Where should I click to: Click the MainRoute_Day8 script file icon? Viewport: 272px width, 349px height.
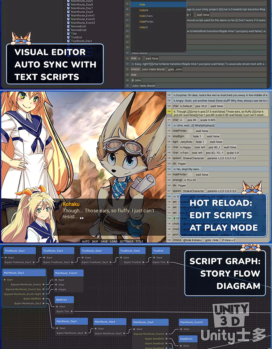coord(69,12)
